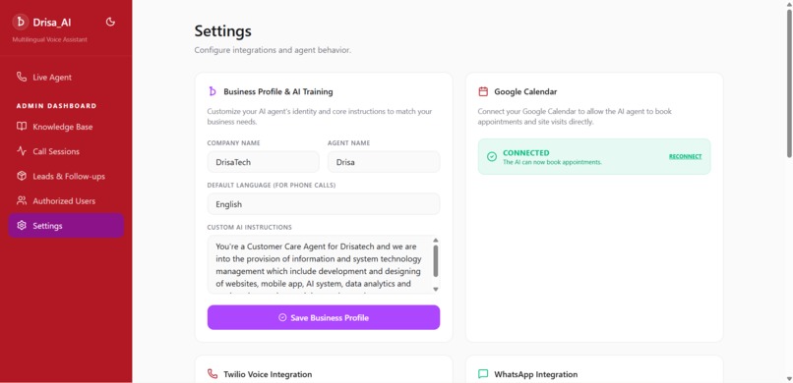
Task: Click the Google Calendar card title
Action: click(x=526, y=92)
